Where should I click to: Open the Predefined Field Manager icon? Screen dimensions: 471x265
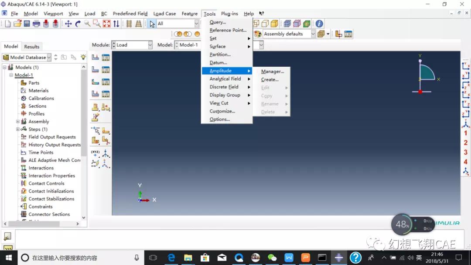click(106, 82)
